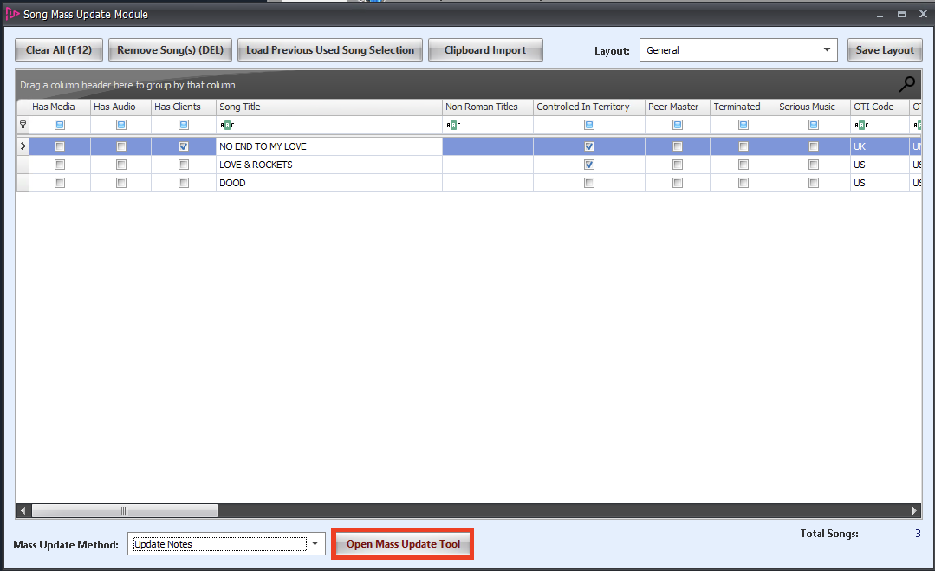Click the app logo in title bar
The height and width of the screenshot is (571, 935).
click(12, 14)
